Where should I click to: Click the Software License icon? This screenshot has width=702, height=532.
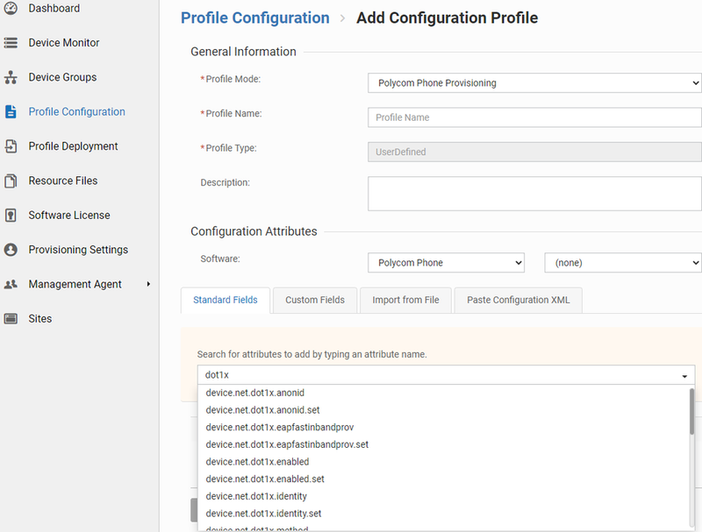[11, 215]
